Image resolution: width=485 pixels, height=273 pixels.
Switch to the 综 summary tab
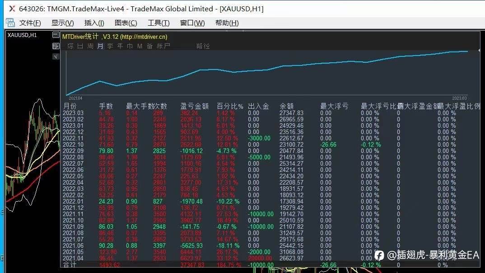(x=70, y=46)
